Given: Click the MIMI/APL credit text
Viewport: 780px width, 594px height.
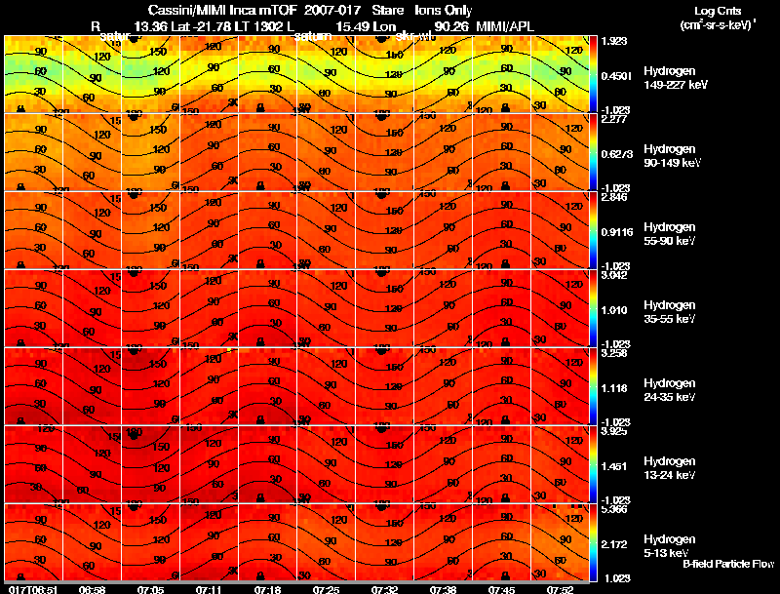Looking at the screenshot, I should (x=505, y=26).
